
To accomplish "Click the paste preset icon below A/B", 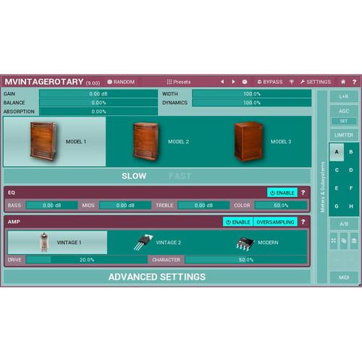I will (x=354, y=240).
